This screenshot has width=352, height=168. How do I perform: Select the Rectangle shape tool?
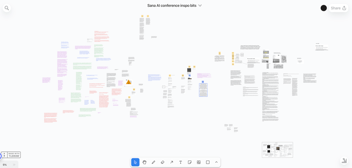208,162
